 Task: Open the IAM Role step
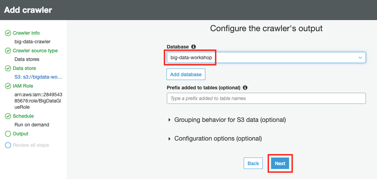[x=23, y=86]
